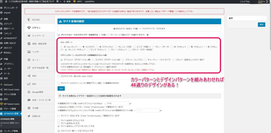Viewport: 271px width, 133px height.
Task: Open SiteGuard menu
Action: tap(11, 85)
